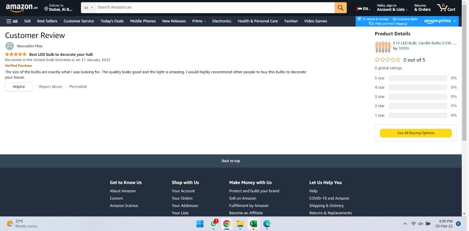Click reviewer profile avatar of Nooruddin Moiz
The height and width of the screenshot is (231, 469).
pos(10,46)
